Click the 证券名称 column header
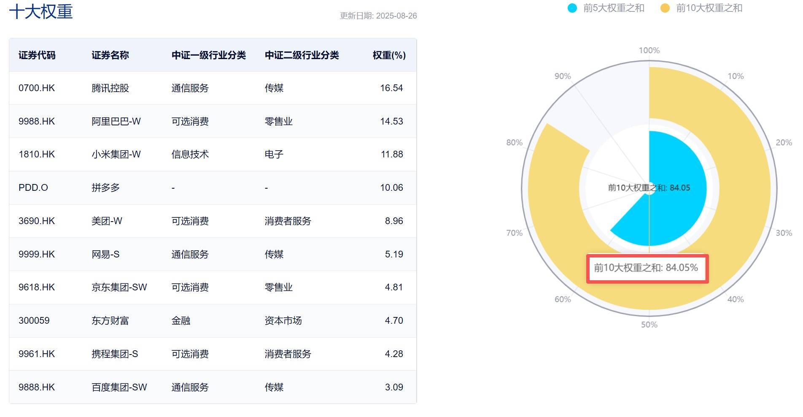Viewport: 803px width, 417px height. (110, 55)
